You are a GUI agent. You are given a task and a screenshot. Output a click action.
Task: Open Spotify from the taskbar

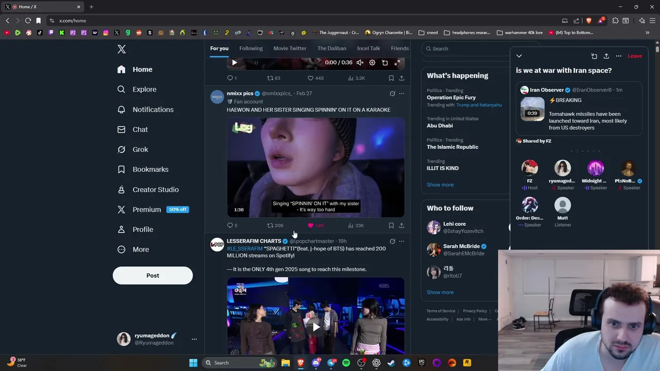pyautogui.click(x=346, y=363)
